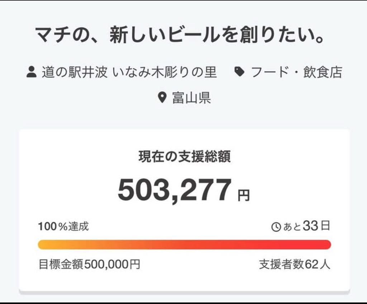Click the person icon beside the project owner
The width and height of the screenshot is (367, 304).
point(32,72)
